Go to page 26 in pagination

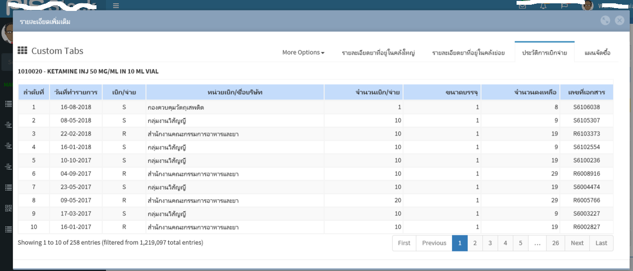click(556, 243)
